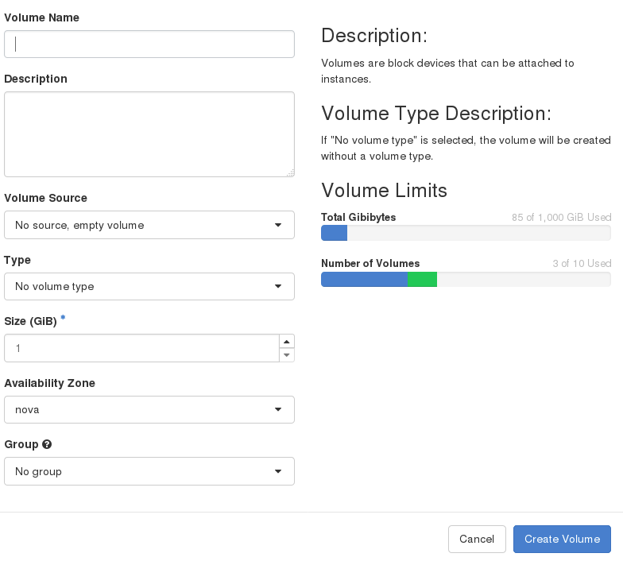Click the Volume Type Description heading
The height and width of the screenshot is (561, 623).
(x=435, y=113)
